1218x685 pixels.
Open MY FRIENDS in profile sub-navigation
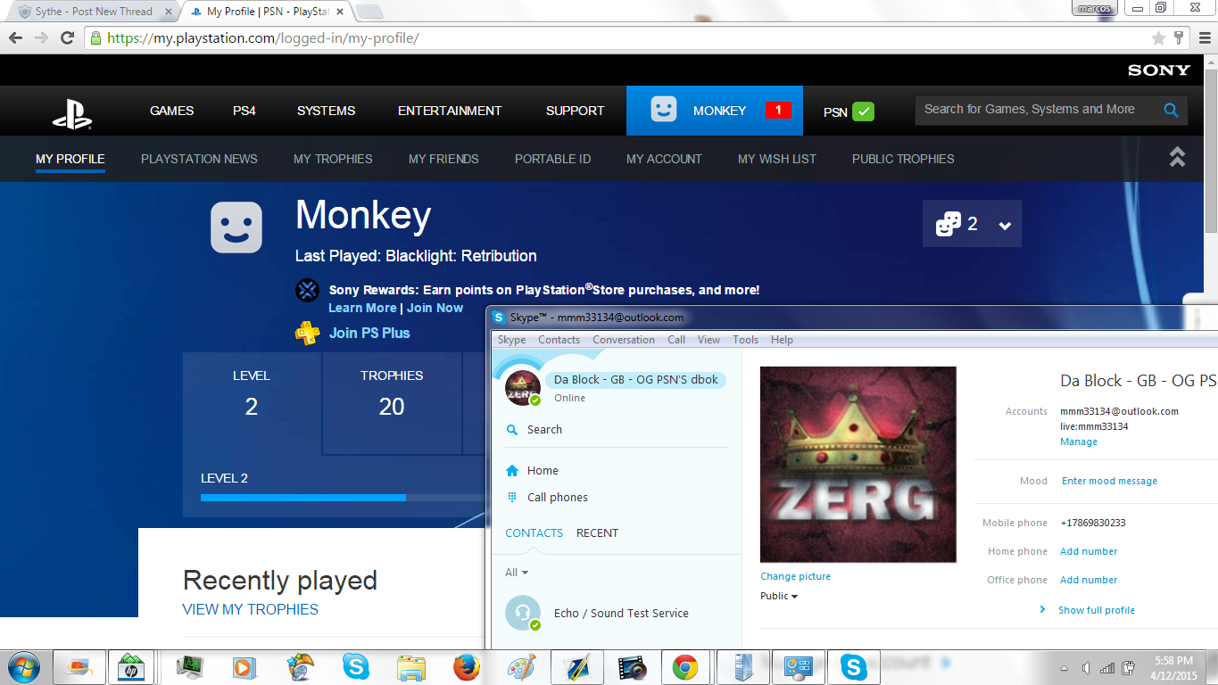point(443,159)
